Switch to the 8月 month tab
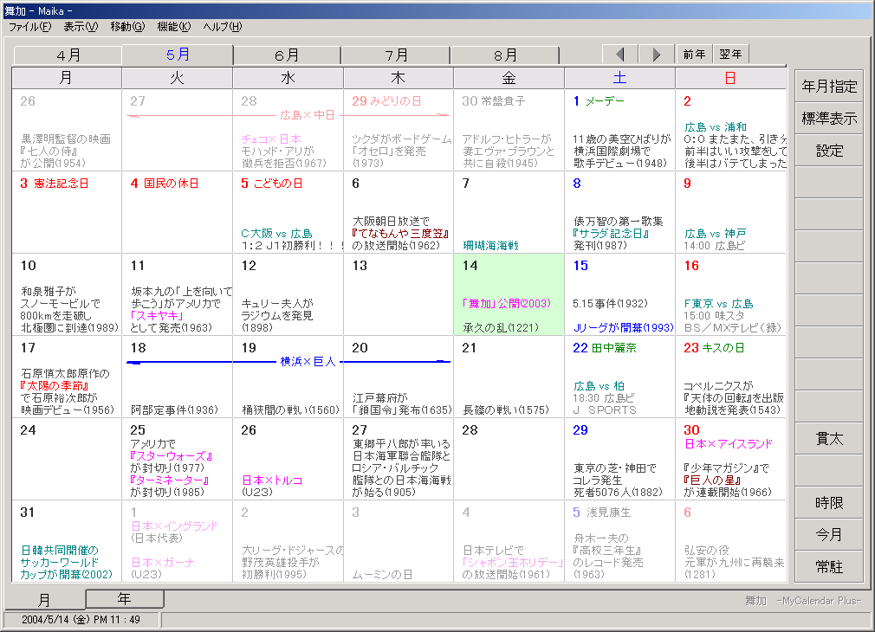 (x=505, y=55)
